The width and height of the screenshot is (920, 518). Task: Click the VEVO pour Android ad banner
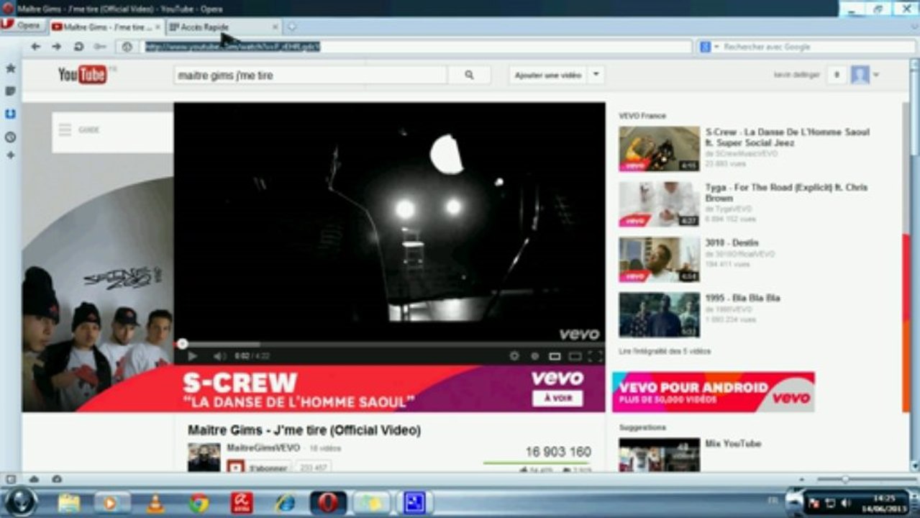click(713, 392)
